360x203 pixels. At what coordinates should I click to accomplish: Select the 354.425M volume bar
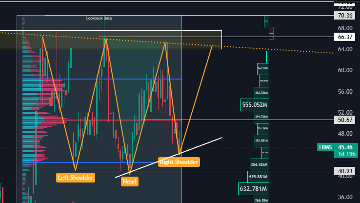[x=260, y=164]
